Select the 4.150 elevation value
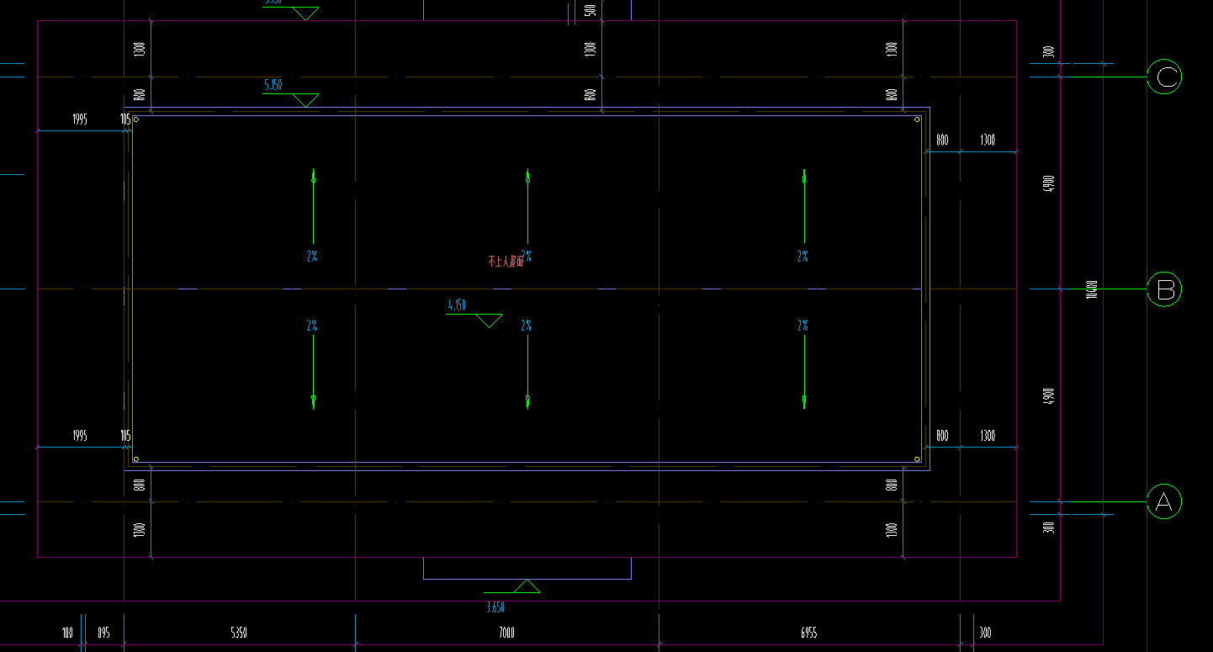The height and width of the screenshot is (652, 1213). click(x=457, y=305)
